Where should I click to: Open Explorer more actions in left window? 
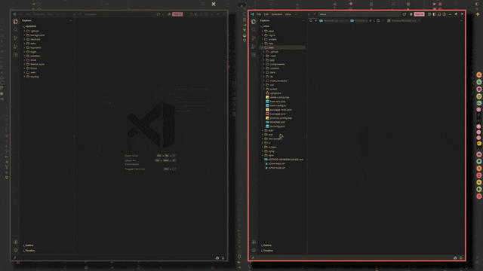[71, 20]
